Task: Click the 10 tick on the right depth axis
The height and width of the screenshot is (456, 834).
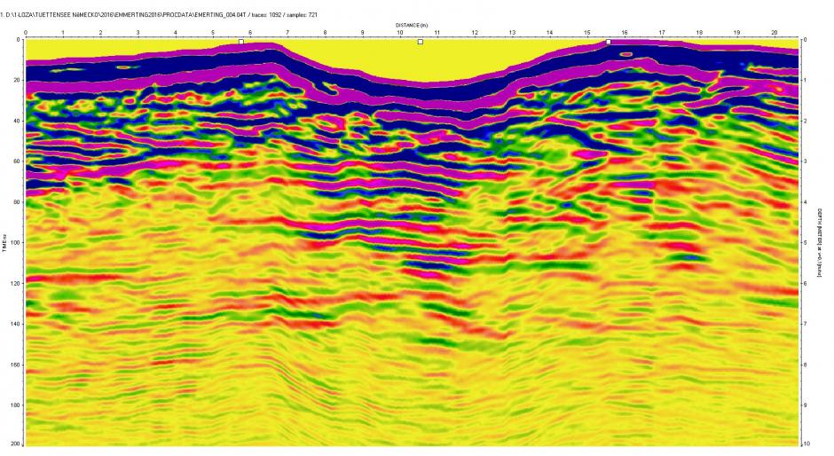Action: coord(806,444)
